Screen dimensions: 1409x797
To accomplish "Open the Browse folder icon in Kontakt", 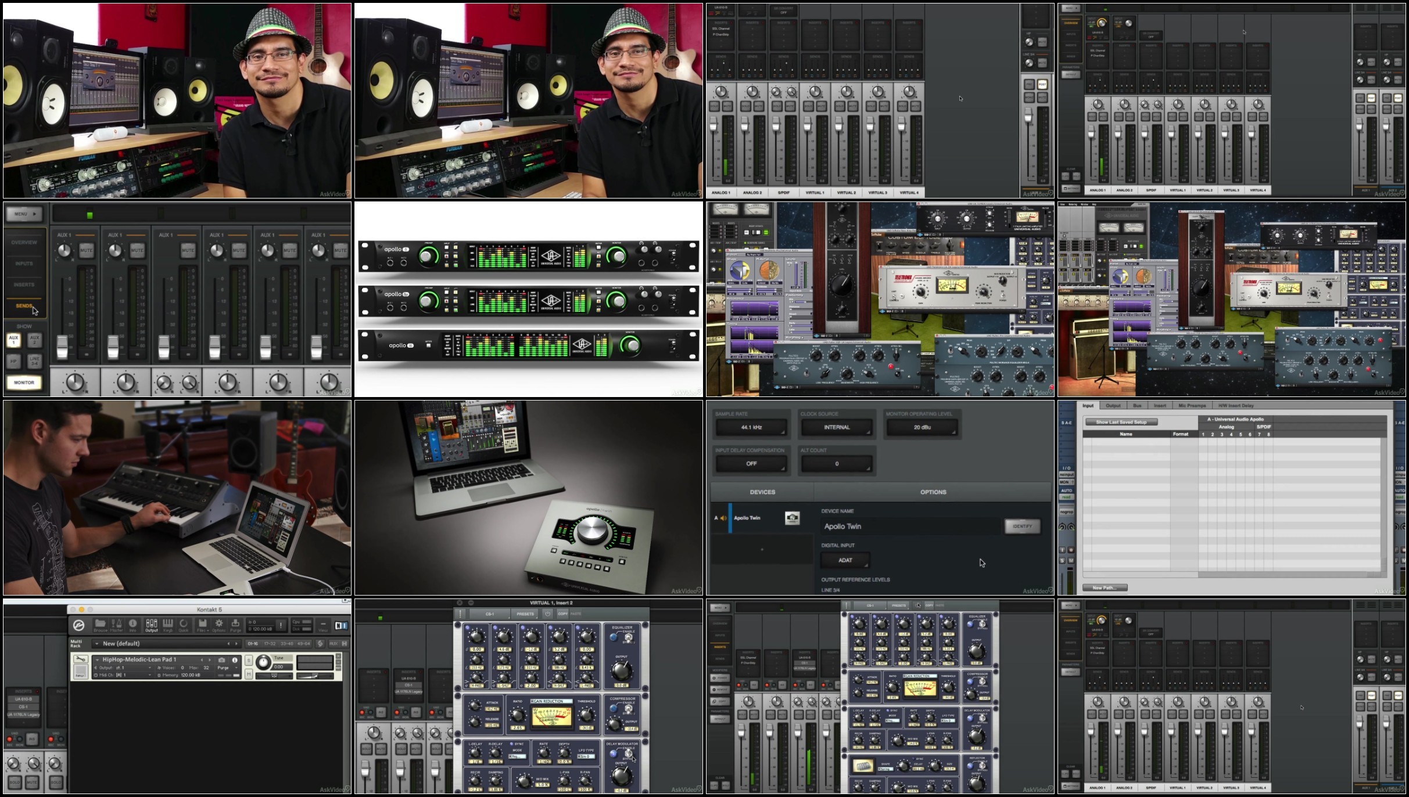I will coord(100,625).
